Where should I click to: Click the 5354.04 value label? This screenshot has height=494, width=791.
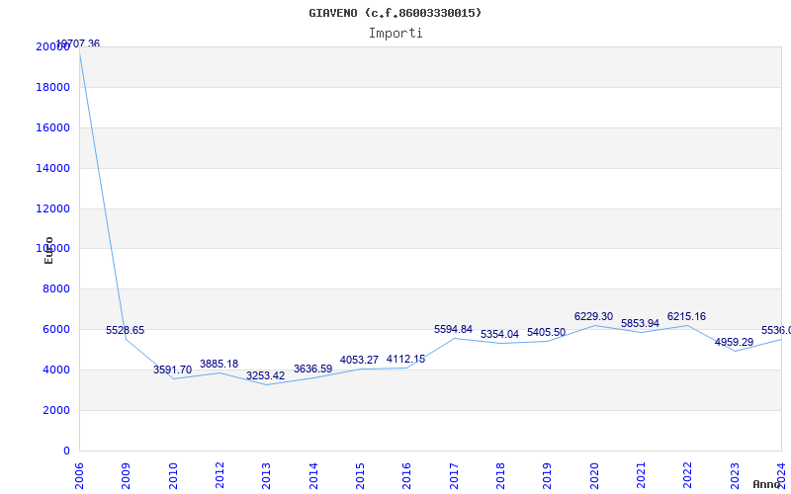click(499, 335)
